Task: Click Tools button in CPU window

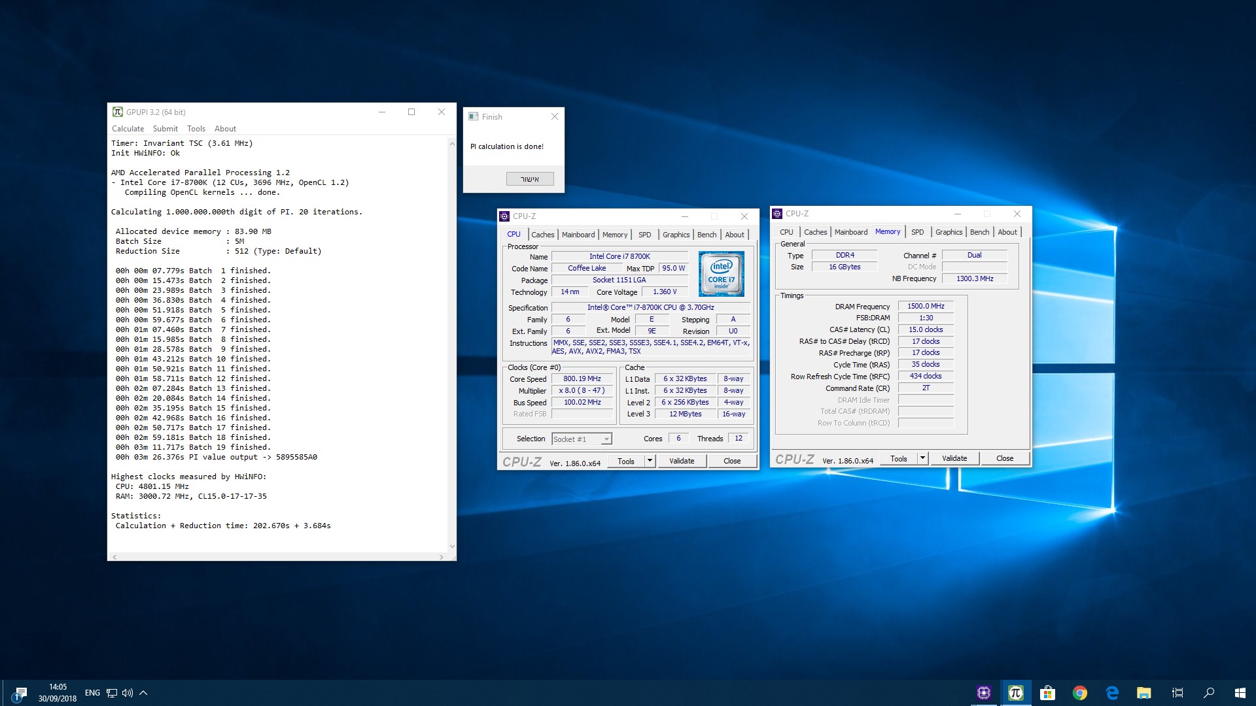Action: coord(626,461)
